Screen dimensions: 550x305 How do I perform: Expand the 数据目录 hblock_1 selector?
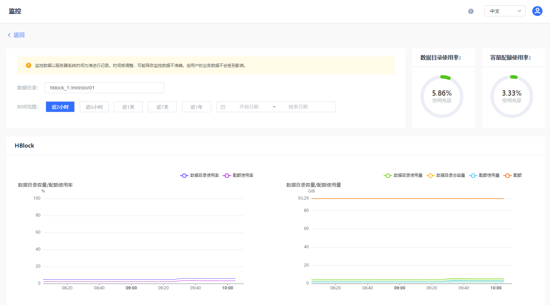(x=104, y=88)
